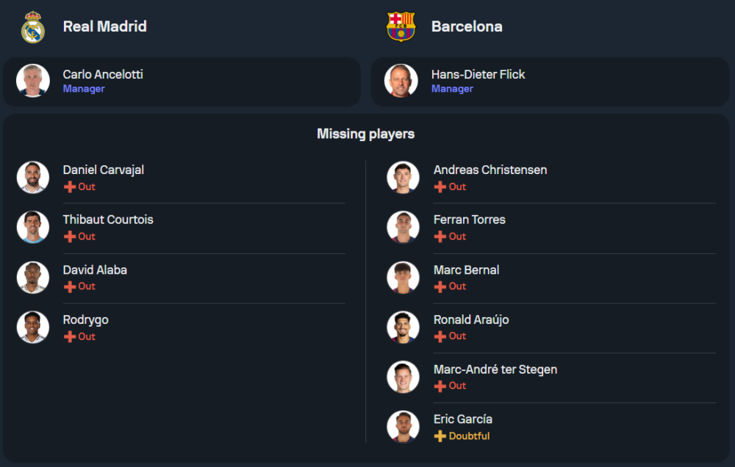
Task: Open the Real Madrid team name link
Action: click(x=105, y=26)
